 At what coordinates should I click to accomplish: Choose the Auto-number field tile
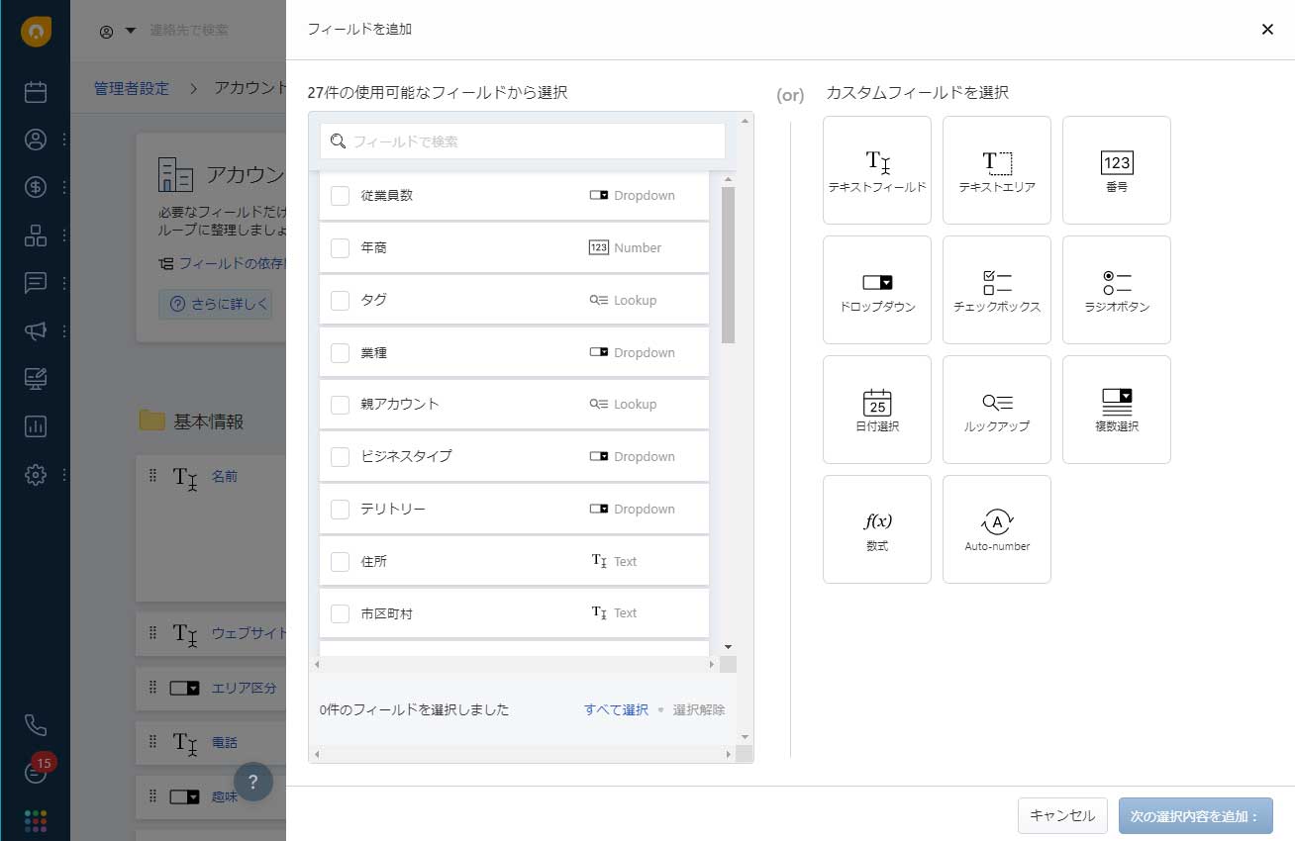[997, 529]
